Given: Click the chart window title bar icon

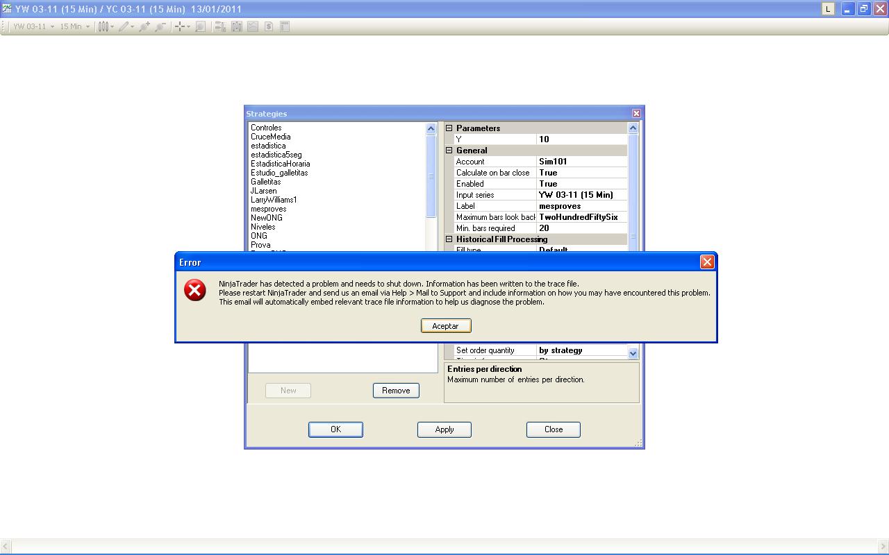Looking at the screenshot, I should click(7, 9).
